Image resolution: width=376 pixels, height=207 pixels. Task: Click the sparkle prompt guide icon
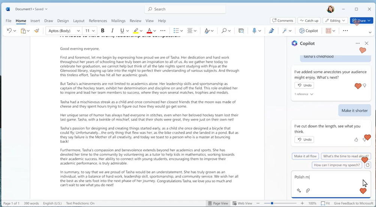(x=299, y=191)
